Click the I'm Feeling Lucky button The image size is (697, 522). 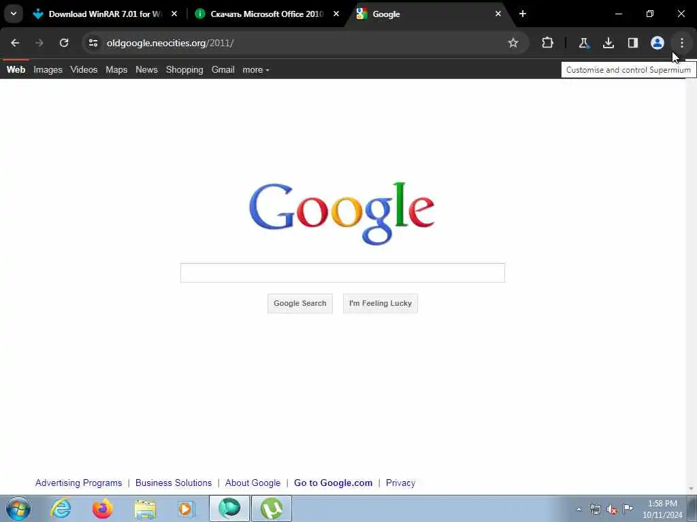click(x=380, y=303)
